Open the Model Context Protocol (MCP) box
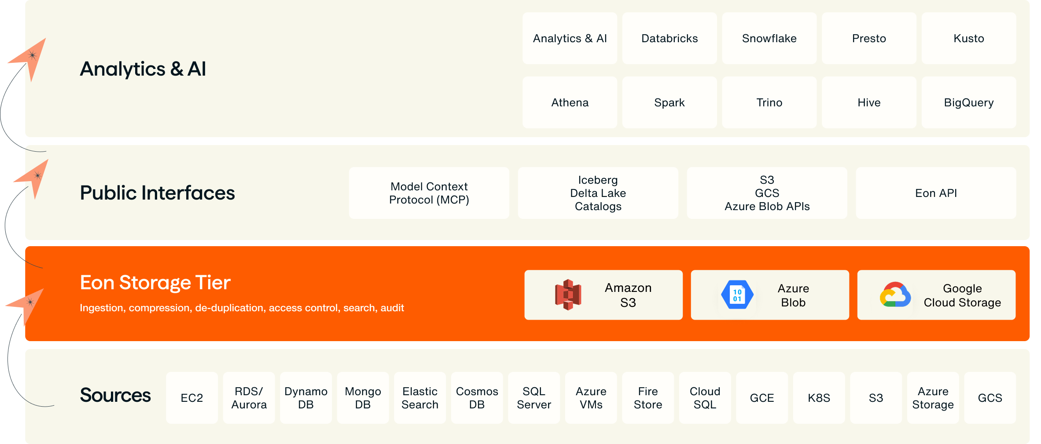The height and width of the screenshot is (444, 1041). tap(429, 193)
